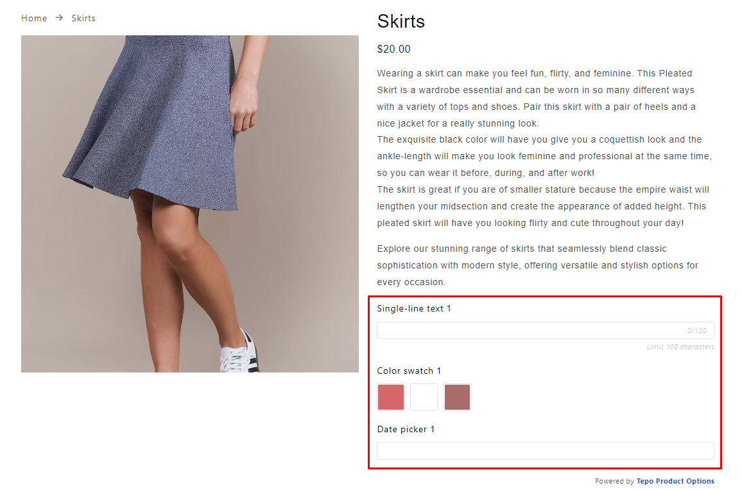Image resolution: width=742 pixels, height=490 pixels.
Task: Click the skirt product image
Action: click(190, 204)
